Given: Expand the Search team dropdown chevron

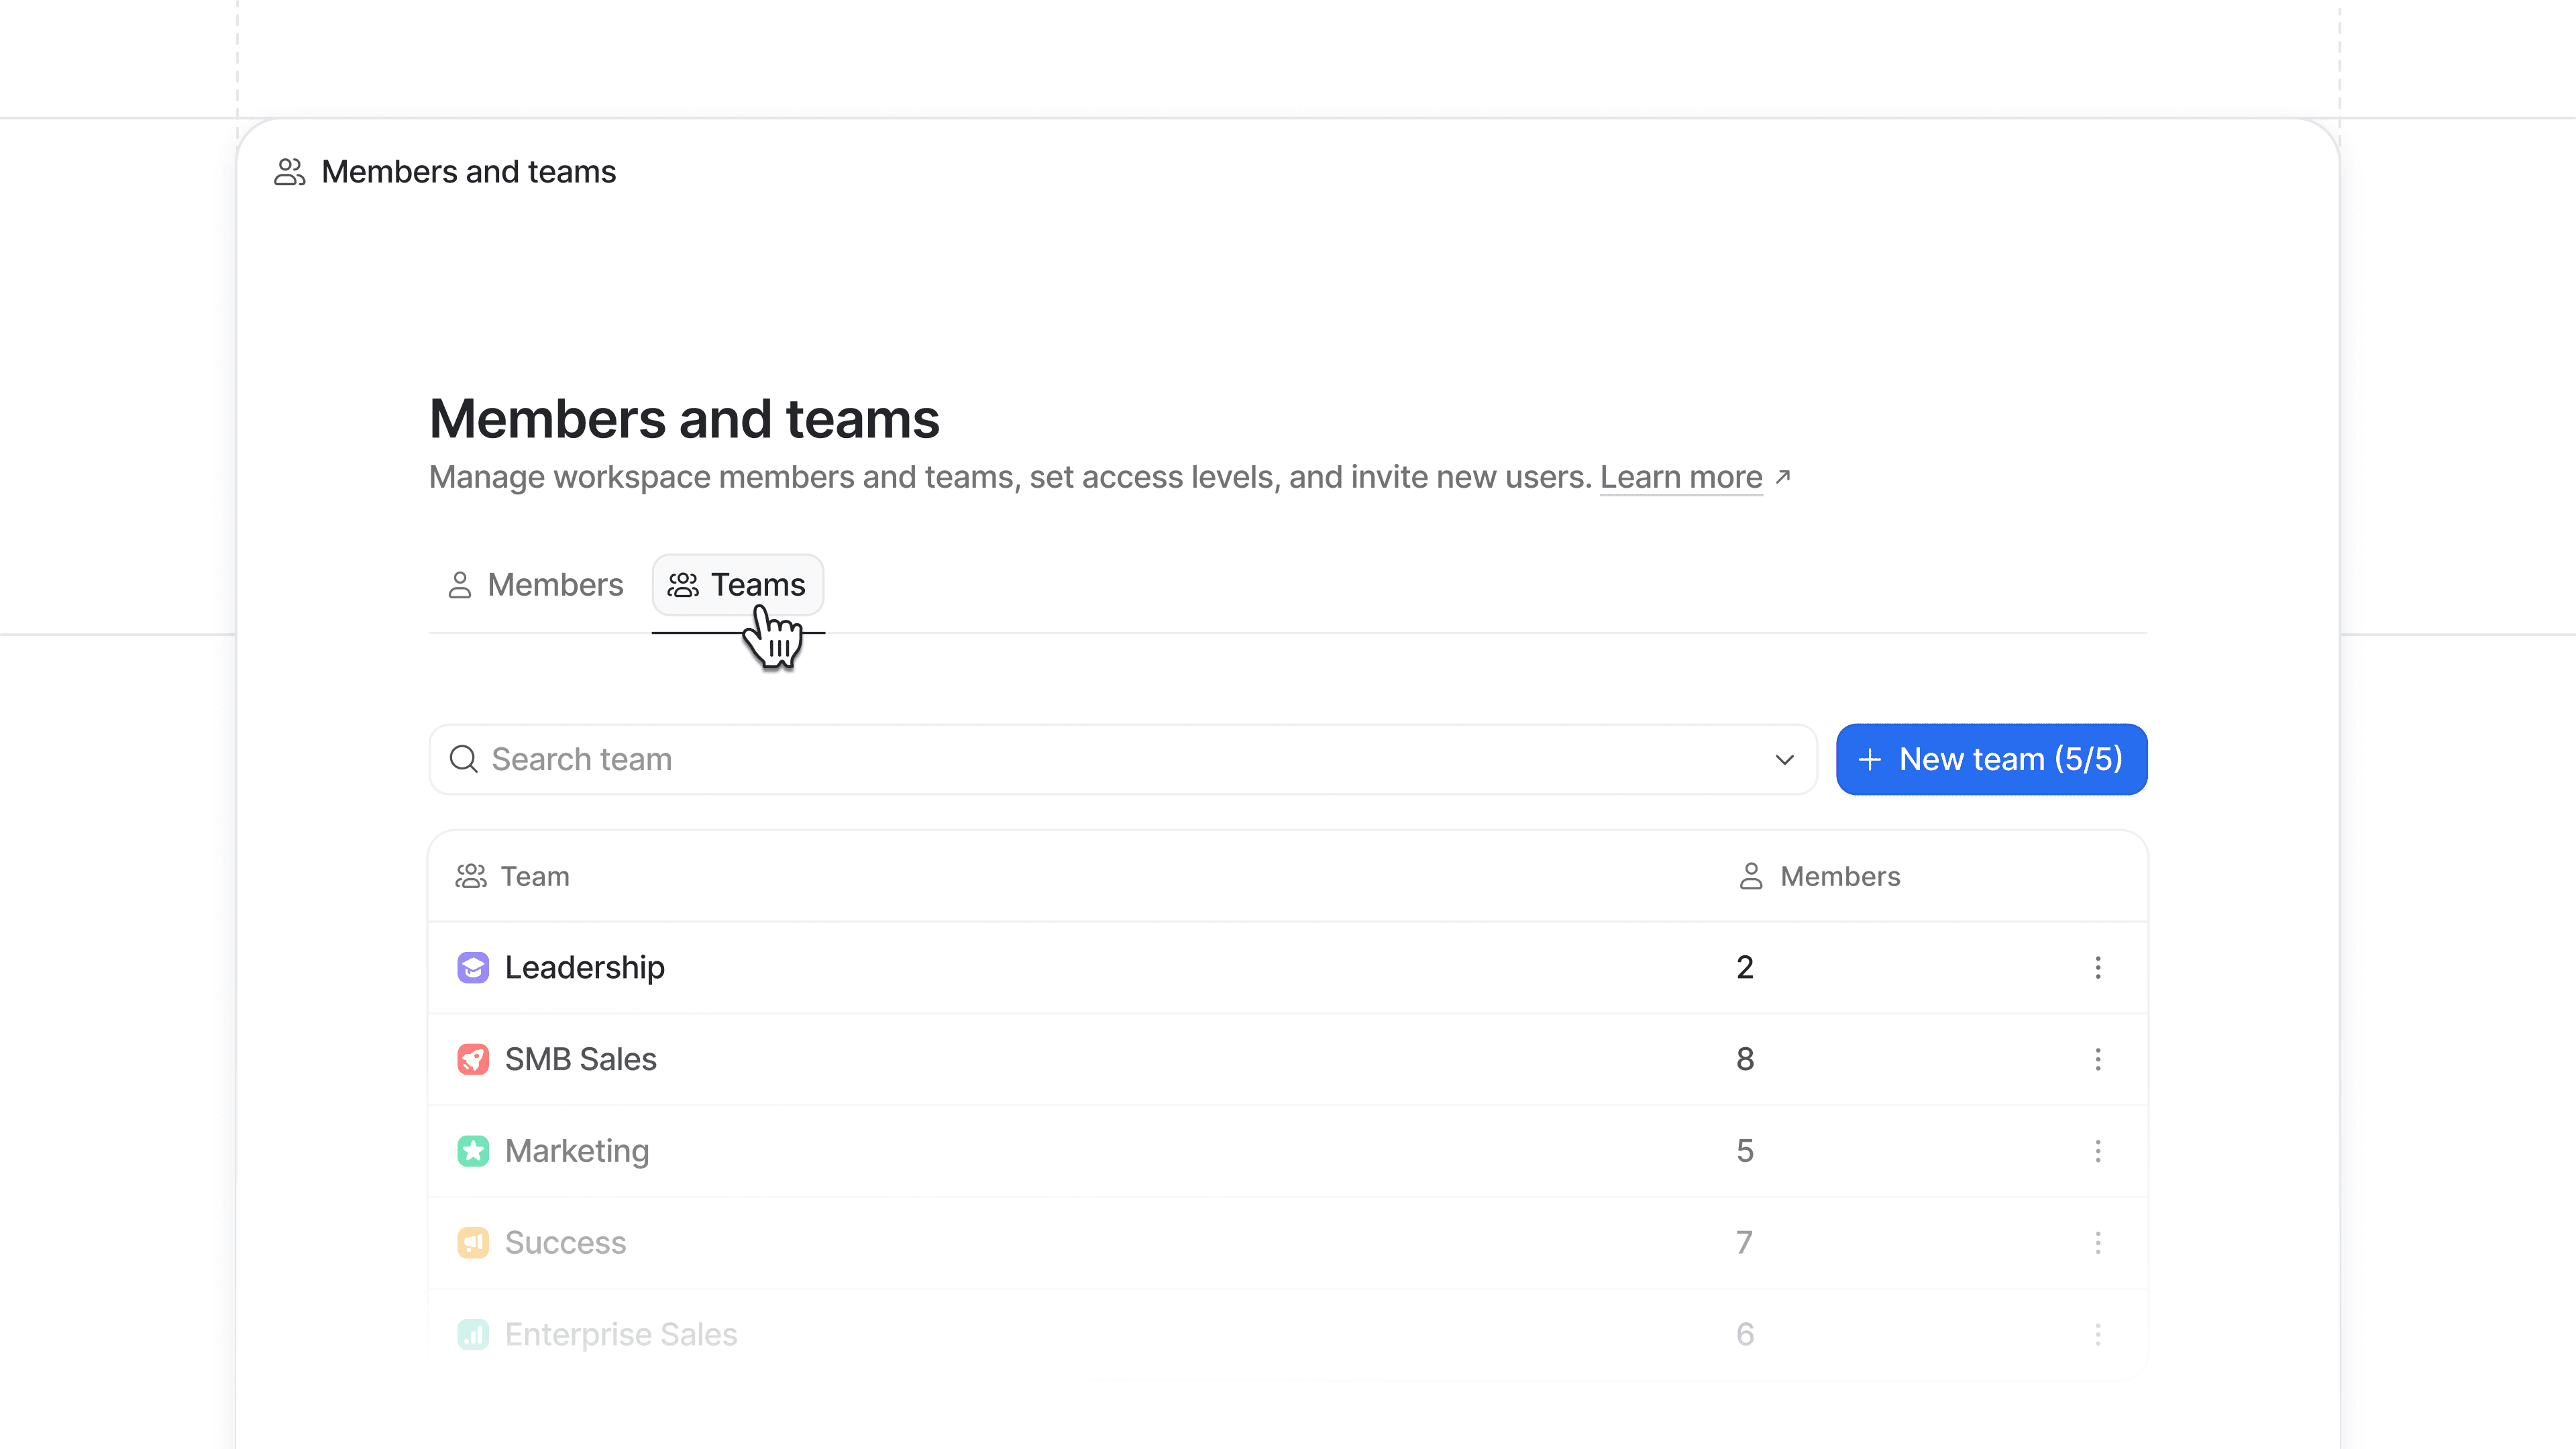Looking at the screenshot, I should click(x=1784, y=760).
